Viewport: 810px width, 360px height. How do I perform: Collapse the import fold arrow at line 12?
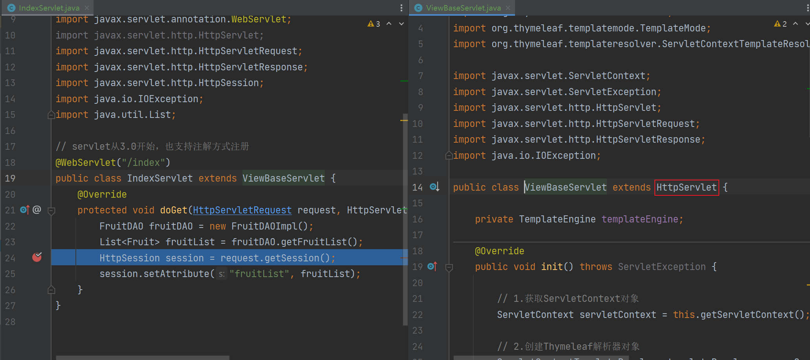tap(449, 155)
